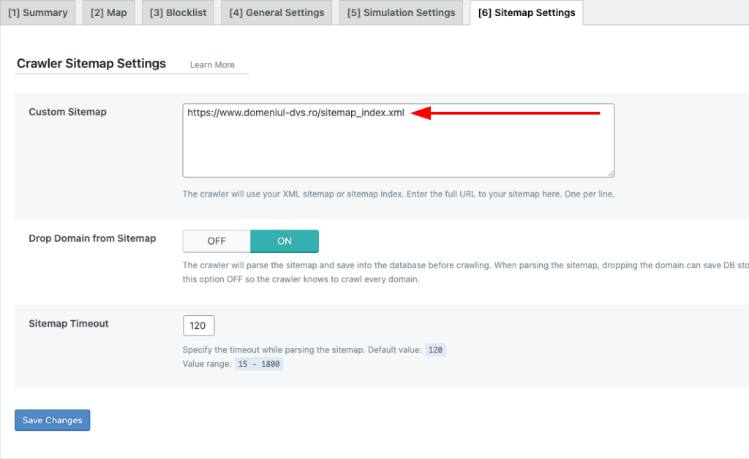Switch to the [5] Simulation Settings tab
749x459 pixels.
tap(400, 12)
